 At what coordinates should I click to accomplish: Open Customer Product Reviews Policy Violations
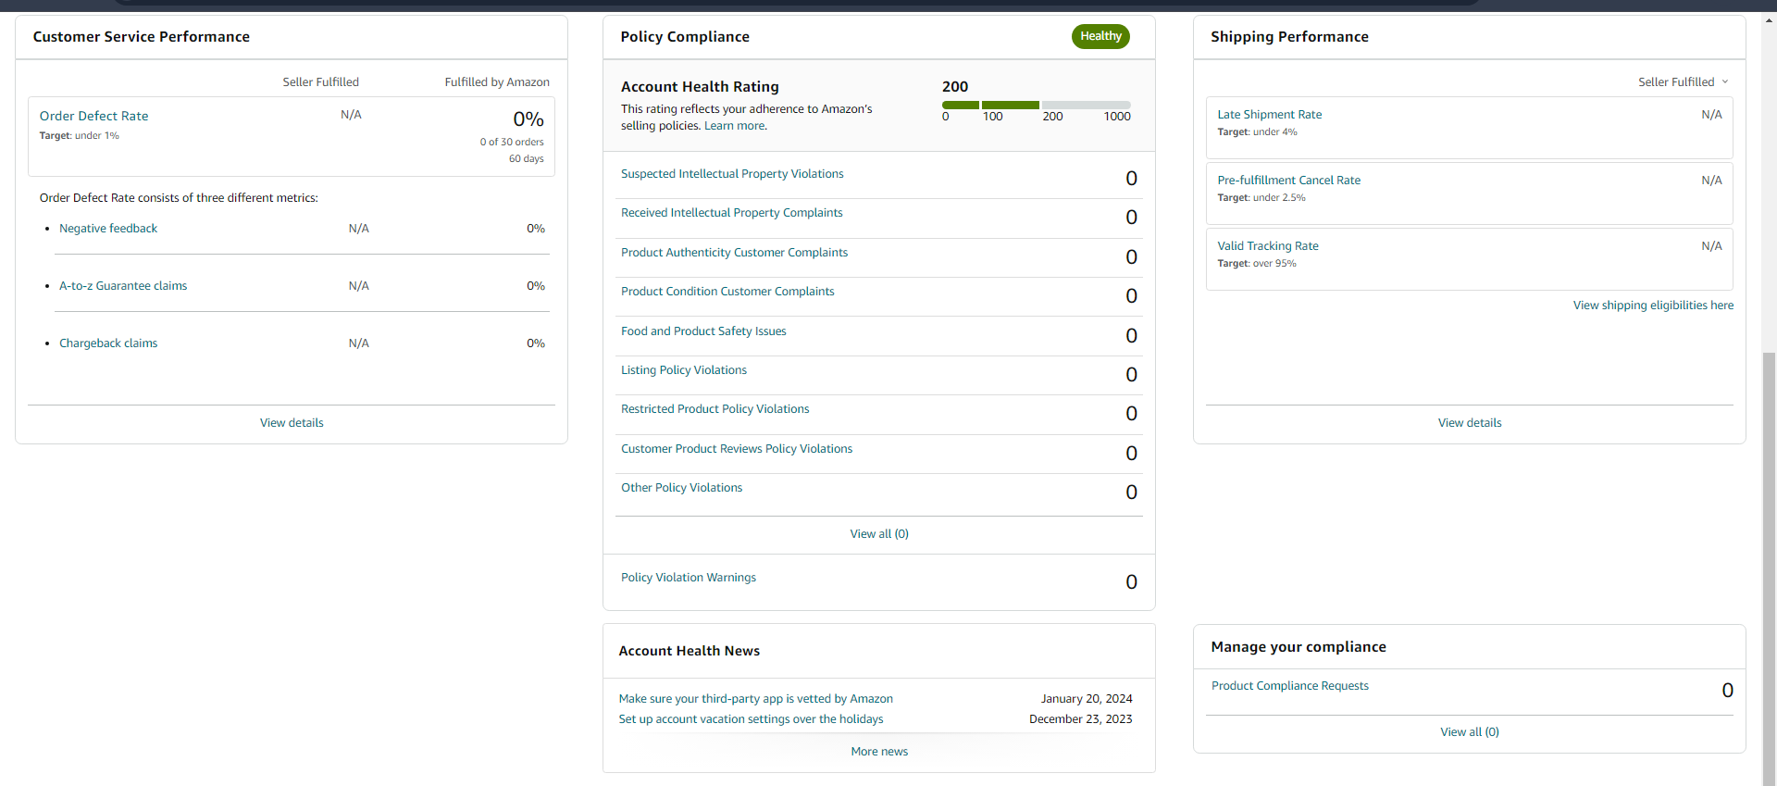pos(737,449)
